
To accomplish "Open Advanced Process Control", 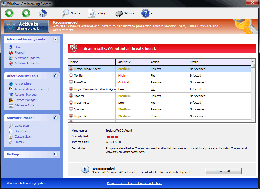I will click(x=32, y=89).
